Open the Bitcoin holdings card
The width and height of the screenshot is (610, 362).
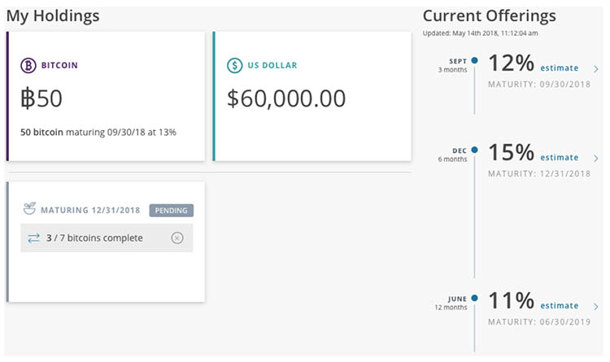click(x=106, y=98)
